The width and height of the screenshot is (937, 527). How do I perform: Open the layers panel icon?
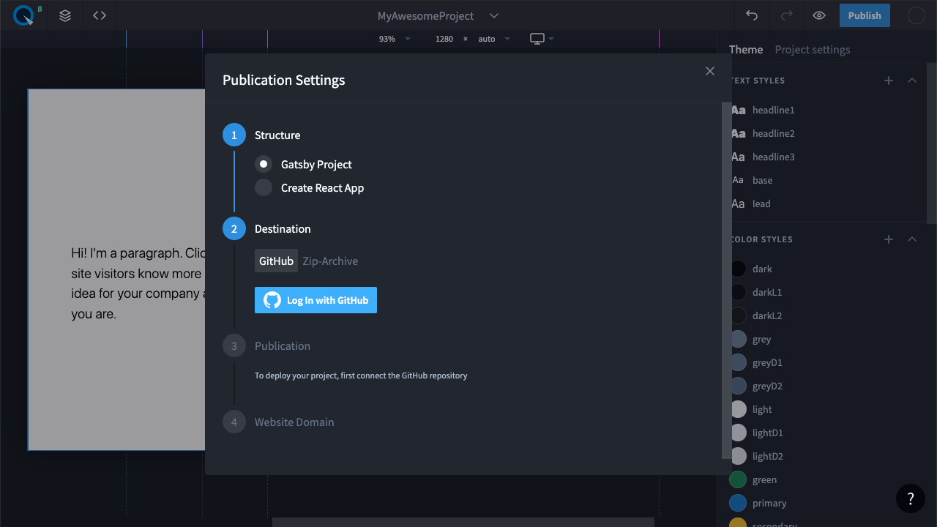coord(65,15)
